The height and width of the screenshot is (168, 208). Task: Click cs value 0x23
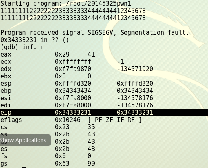click(x=62, y=127)
